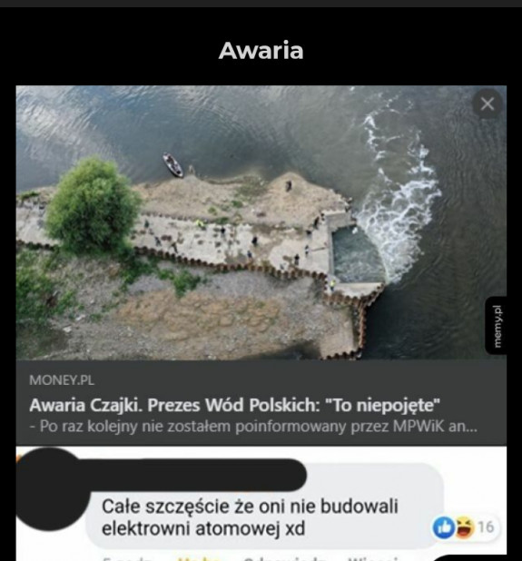Click the green tree in the photo
Image resolution: width=522 pixels, height=561 pixels.
(93, 206)
